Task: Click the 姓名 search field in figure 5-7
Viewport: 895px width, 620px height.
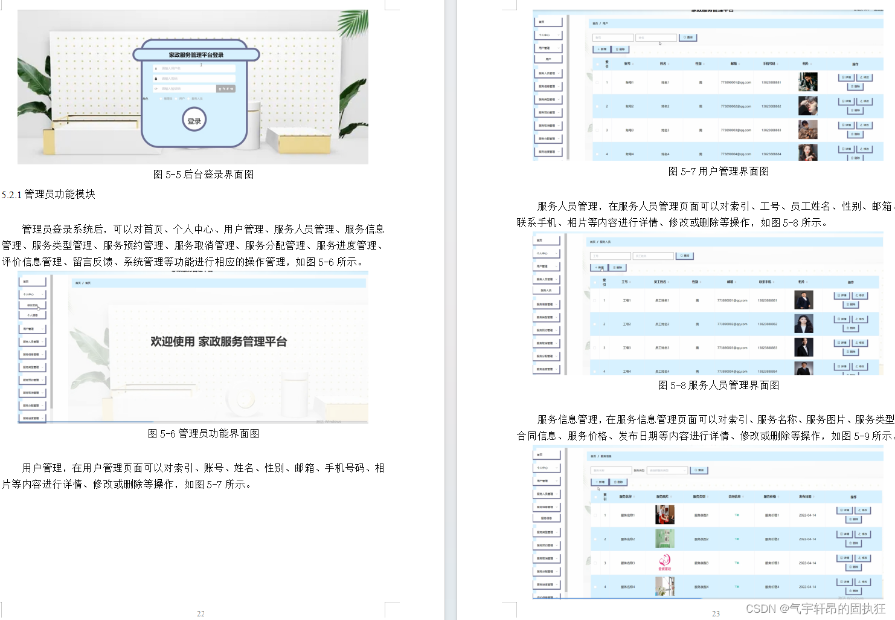Action: coord(656,37)
